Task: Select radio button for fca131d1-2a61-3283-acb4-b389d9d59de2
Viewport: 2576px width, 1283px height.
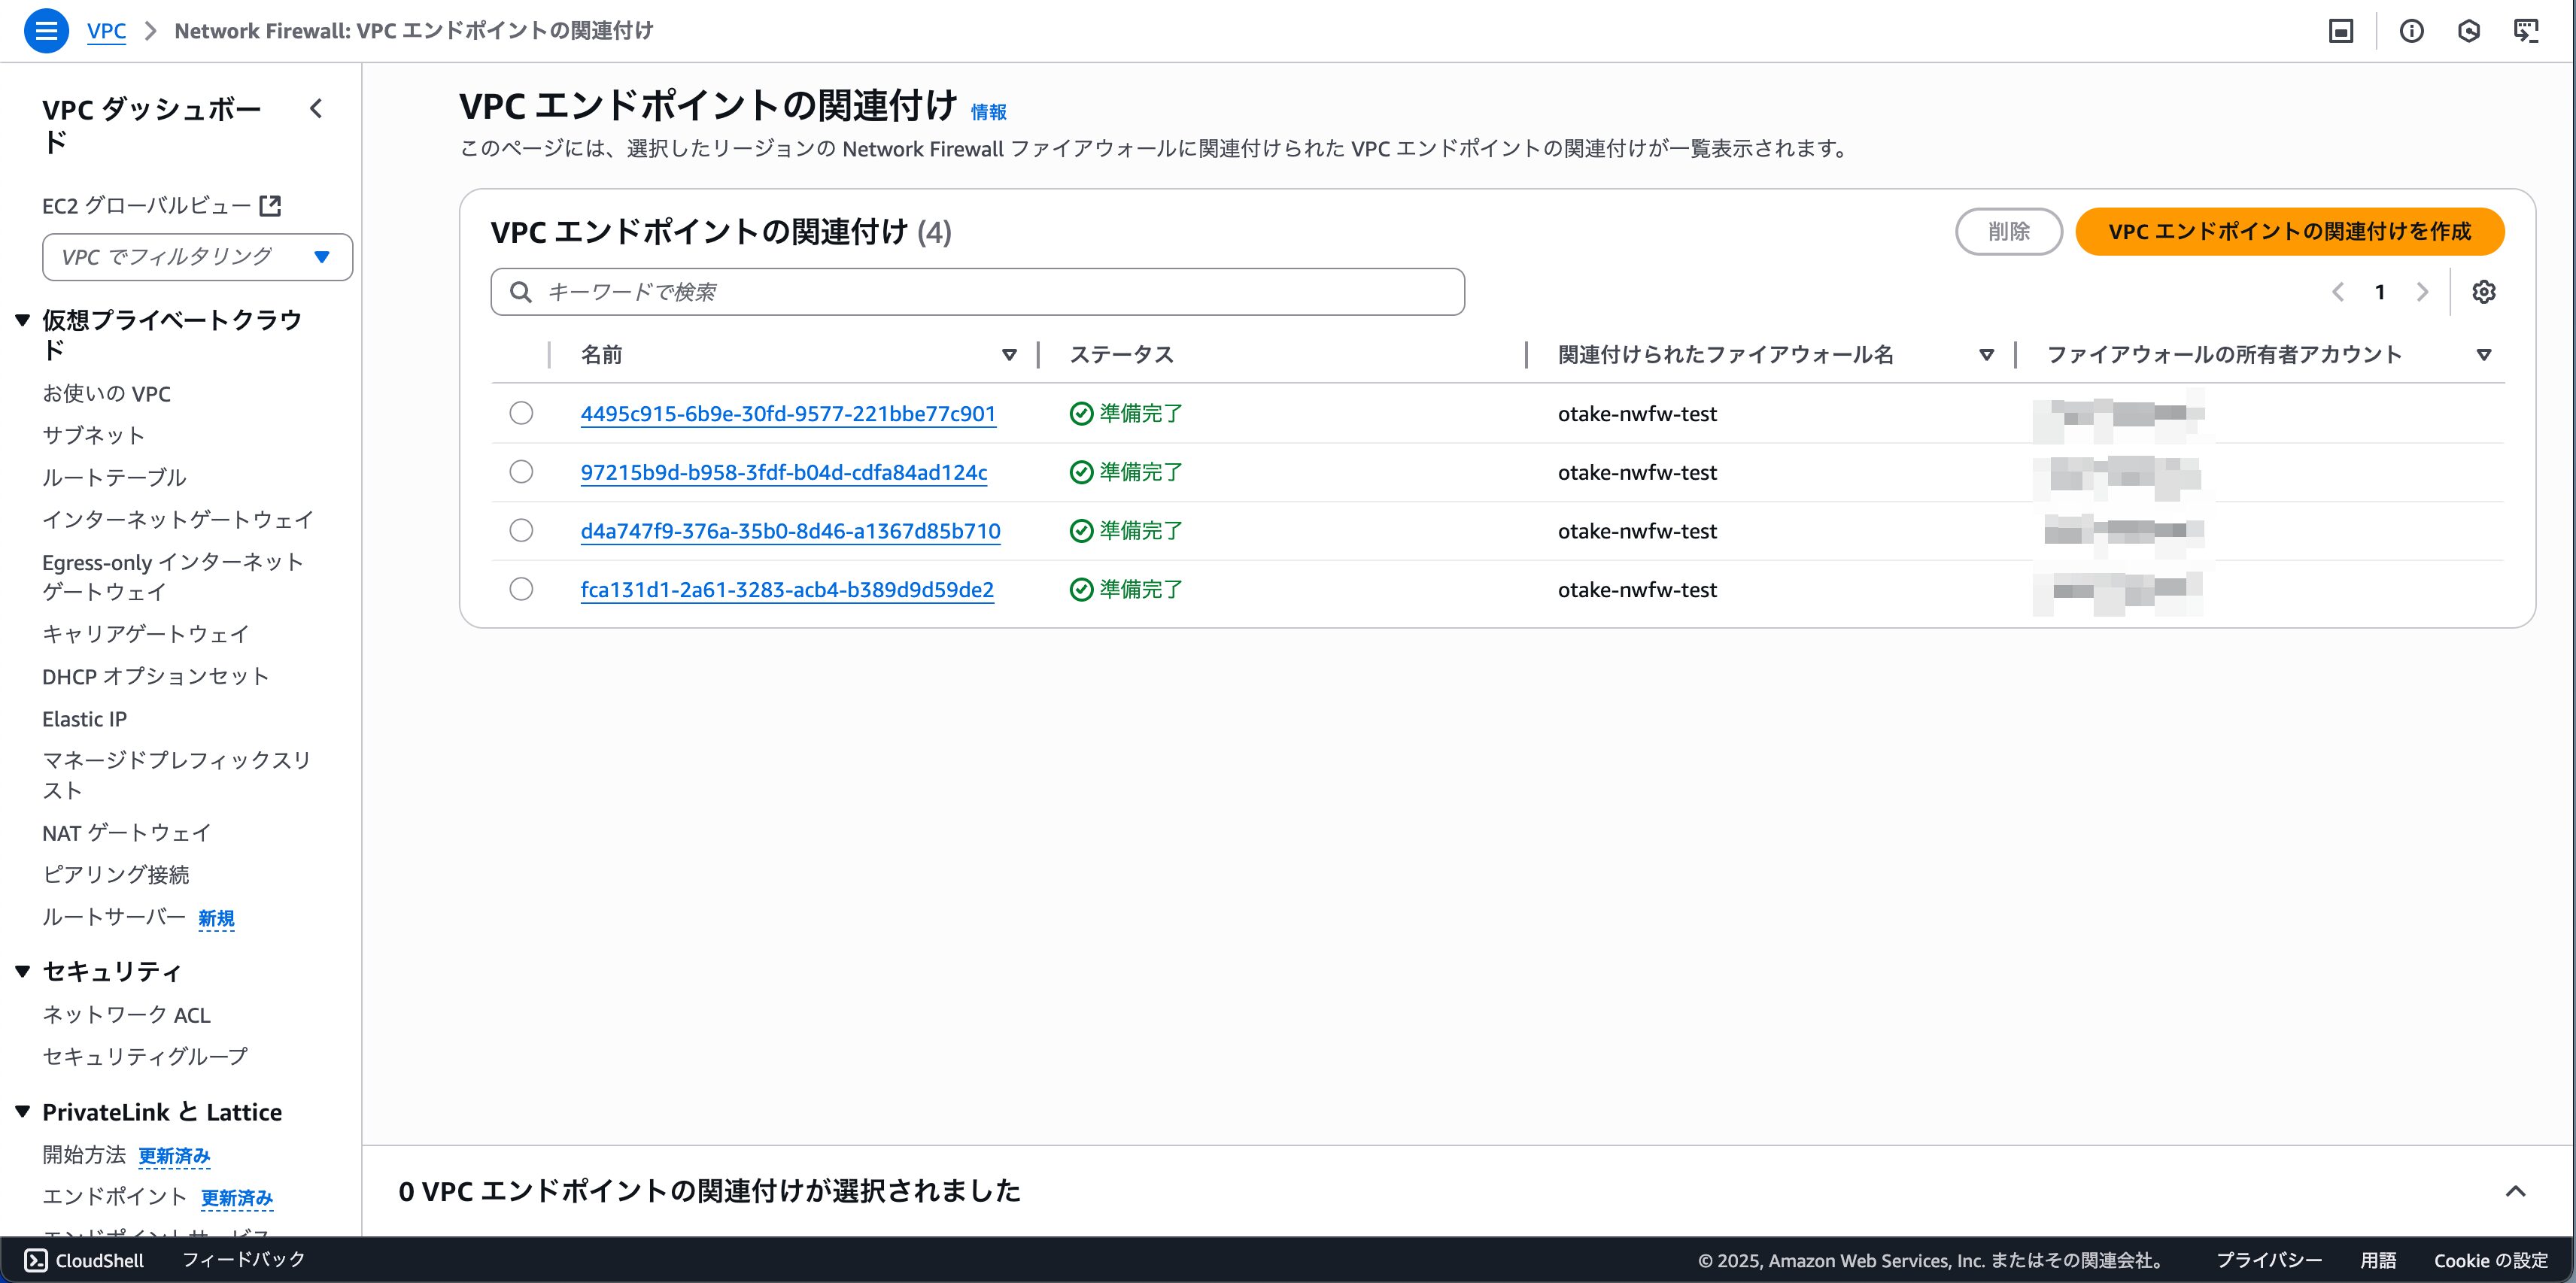Action: (x=521, y=589)
